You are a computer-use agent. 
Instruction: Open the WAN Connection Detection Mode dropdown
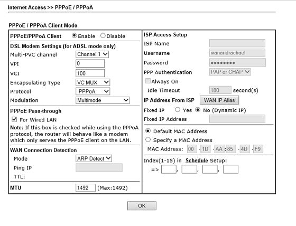(94, 158)
